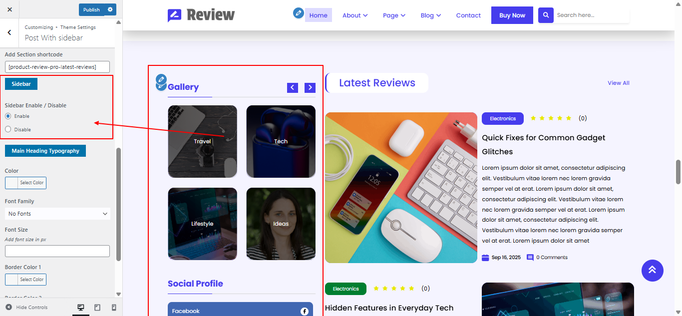682x316 pixels.
Task: Follow the View All link
Action: (x=619, y=83)
